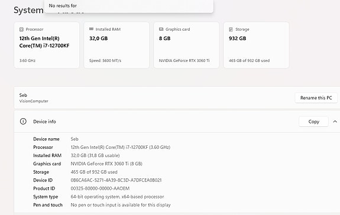The width and height of the screenshot is (340, 215).
Task: Click the 'VisionComputer' model name
Action: tap(34, 101)
